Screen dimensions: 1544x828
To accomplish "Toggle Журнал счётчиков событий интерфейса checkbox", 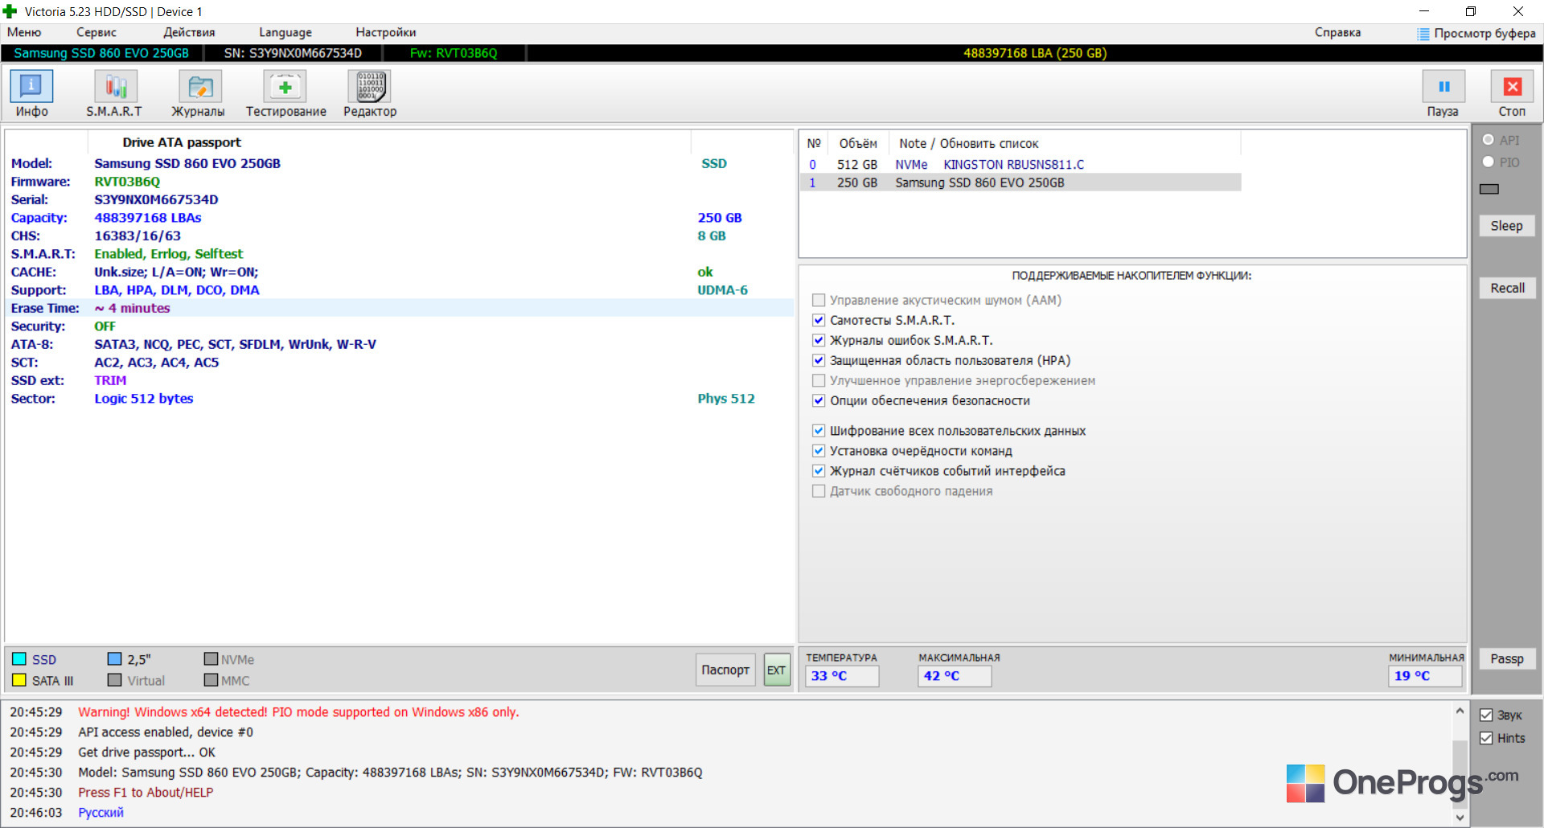I will pos(819,471).
